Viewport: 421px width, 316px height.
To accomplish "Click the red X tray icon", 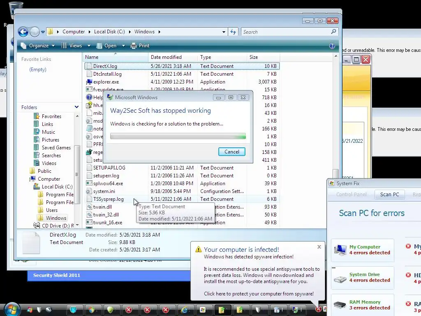I will 318,309.
